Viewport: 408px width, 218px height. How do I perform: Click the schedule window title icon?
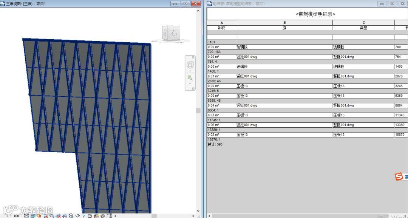[x=209, y=4]
